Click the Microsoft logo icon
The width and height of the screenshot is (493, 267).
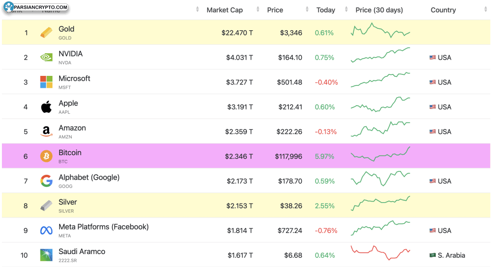click(x=46, y=82)
